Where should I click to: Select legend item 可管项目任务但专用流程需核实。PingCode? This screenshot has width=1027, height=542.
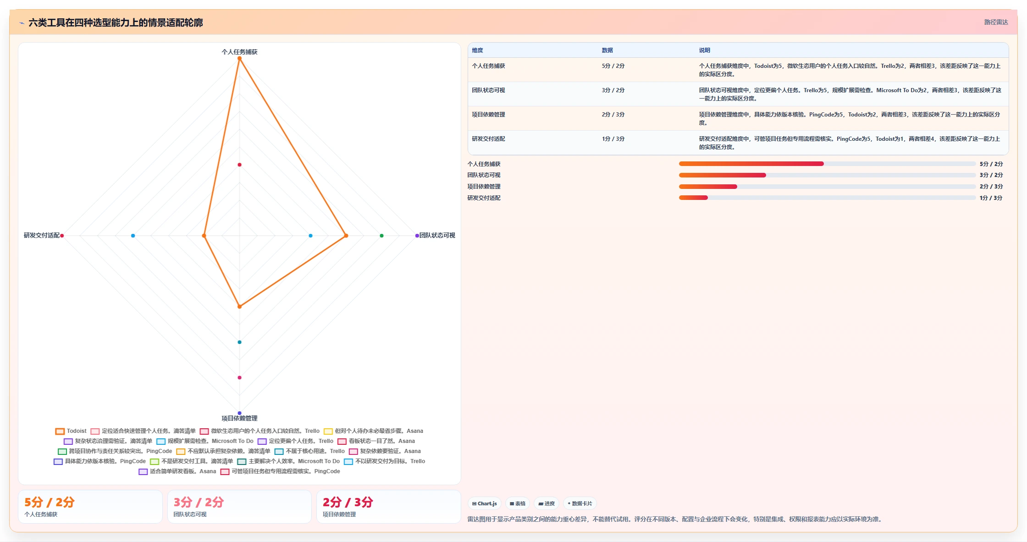tap(280, 471)
